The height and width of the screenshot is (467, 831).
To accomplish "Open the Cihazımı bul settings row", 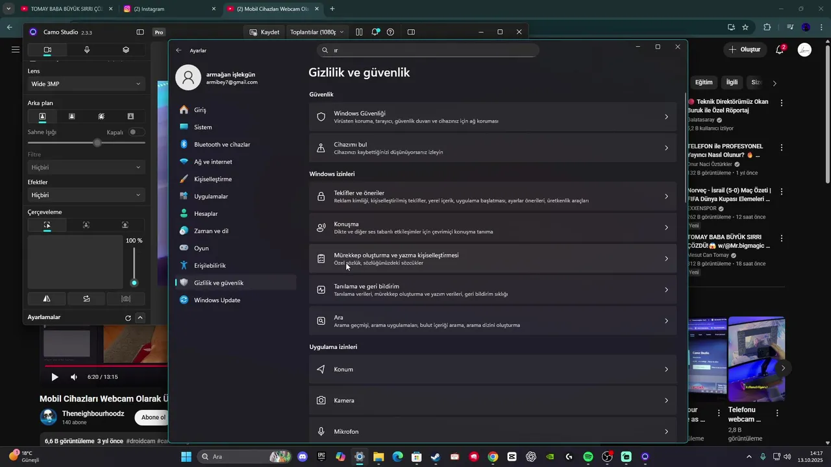I will coord(493,148).
